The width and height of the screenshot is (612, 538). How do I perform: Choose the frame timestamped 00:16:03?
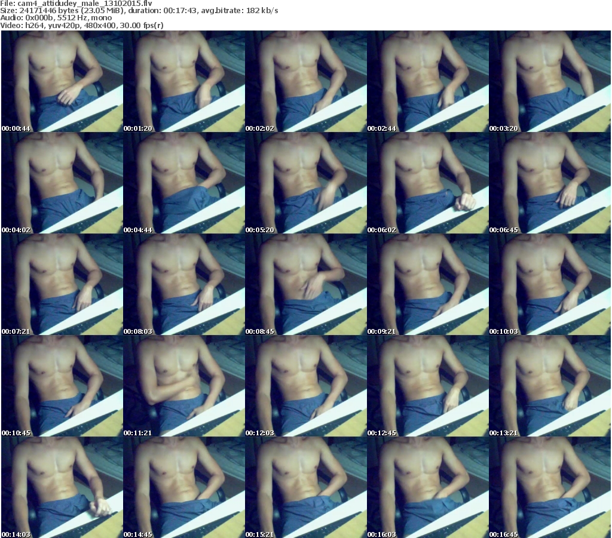pyautogui.click(x=428, y=488)
